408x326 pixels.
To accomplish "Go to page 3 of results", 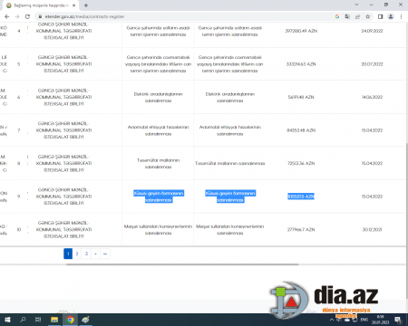I will point(86,254).
